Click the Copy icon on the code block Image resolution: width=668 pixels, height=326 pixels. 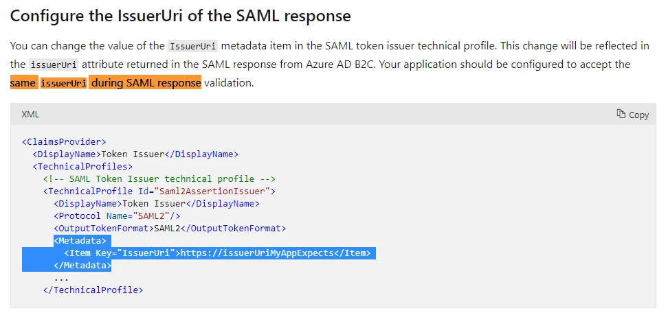(x=621, y=114)
